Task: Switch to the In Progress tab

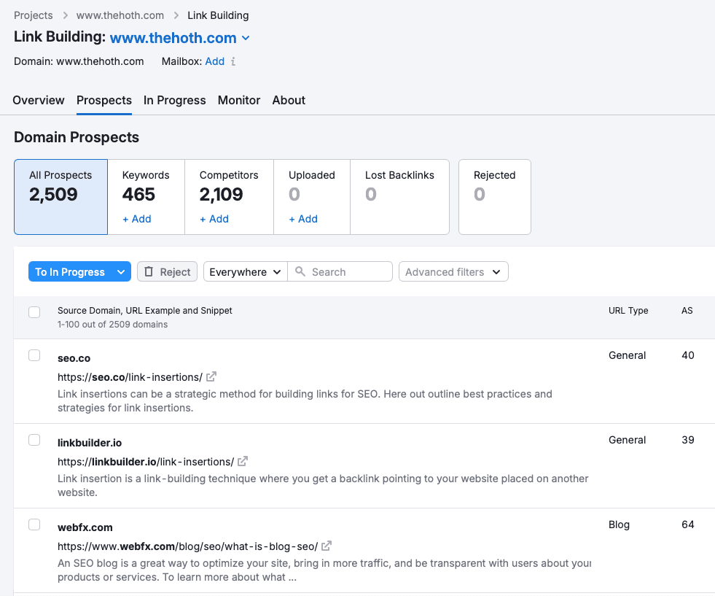Action: [x=175, y=101]
